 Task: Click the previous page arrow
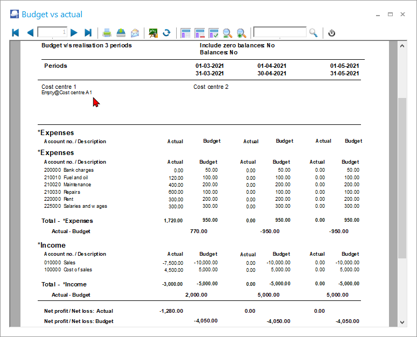coord(30,33)
